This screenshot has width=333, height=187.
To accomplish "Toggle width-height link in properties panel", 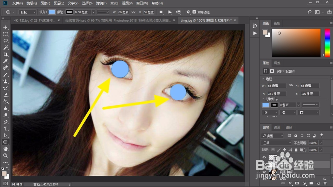I will click(291, 85).
